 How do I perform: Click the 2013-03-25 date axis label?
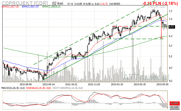(162, 84)
